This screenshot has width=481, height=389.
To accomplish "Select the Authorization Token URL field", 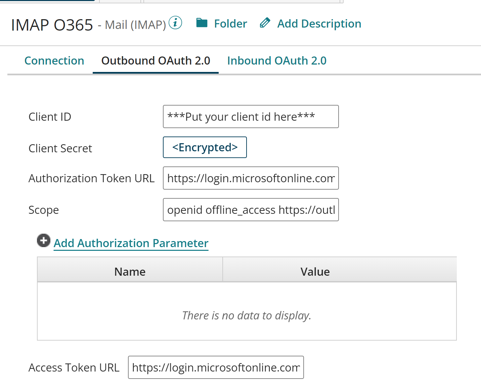I will [251, 178].
